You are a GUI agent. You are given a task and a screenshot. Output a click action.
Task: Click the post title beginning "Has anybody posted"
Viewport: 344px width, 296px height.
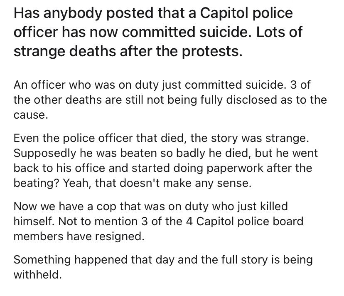pos(153,13)
